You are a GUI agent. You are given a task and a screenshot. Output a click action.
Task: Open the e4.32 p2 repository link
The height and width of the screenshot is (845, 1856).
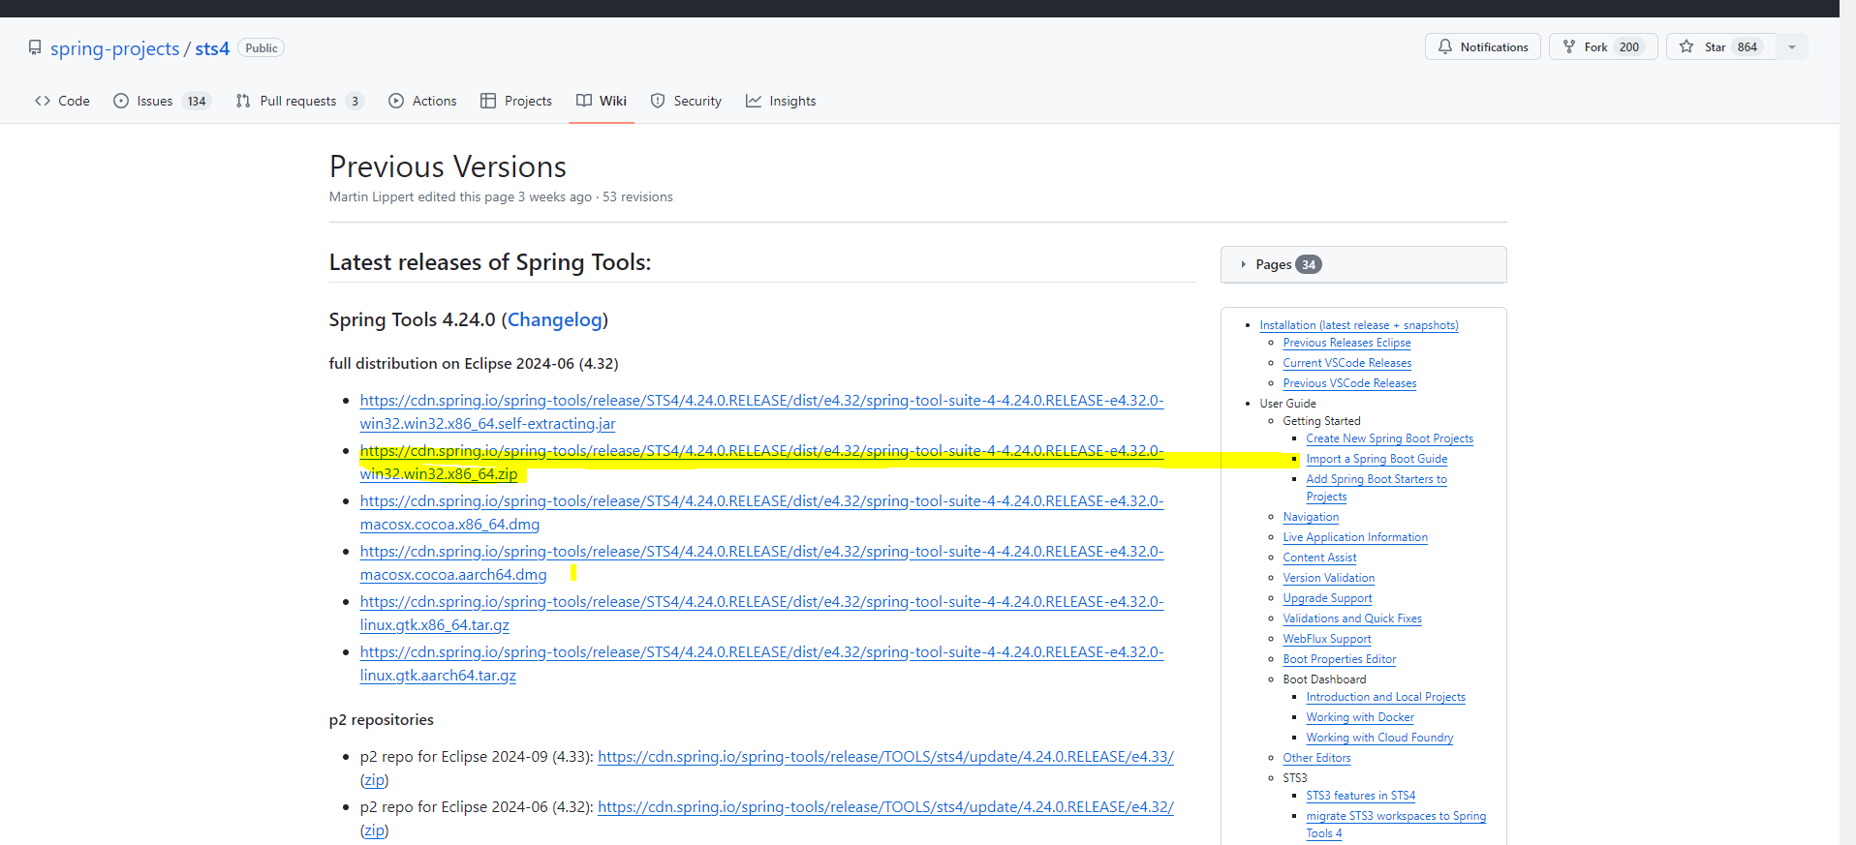pos(885,807)
